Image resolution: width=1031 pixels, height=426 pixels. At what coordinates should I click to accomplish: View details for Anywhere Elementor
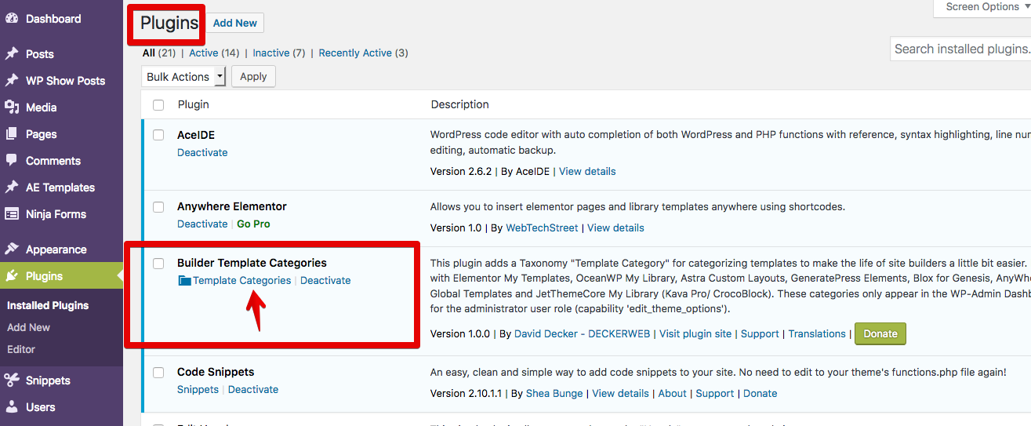(615, 228)
